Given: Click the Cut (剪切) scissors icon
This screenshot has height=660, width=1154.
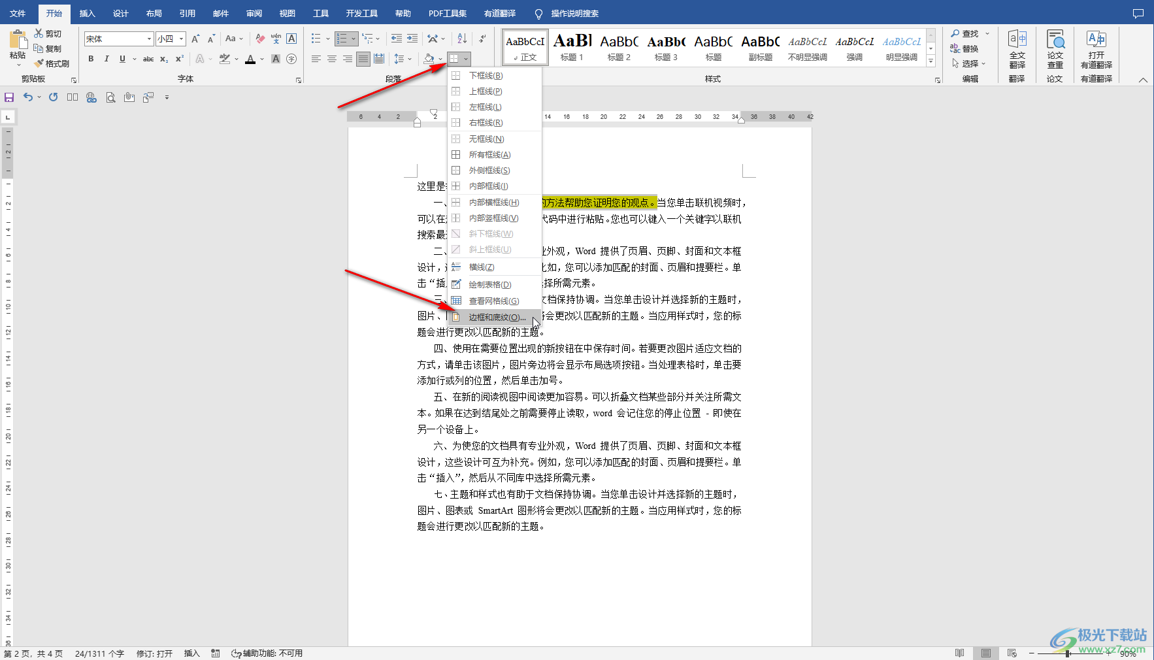Looking at the screenshot, I should (39, 33).
